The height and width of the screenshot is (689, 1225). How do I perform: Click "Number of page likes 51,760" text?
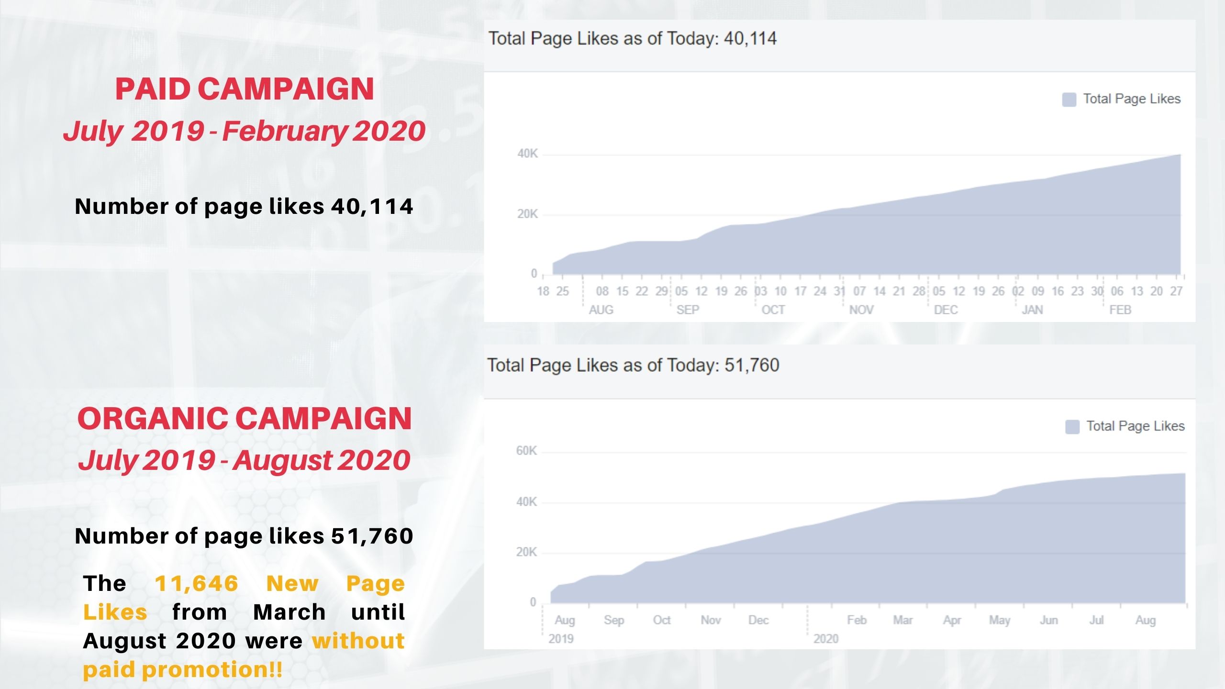point(244,536)
